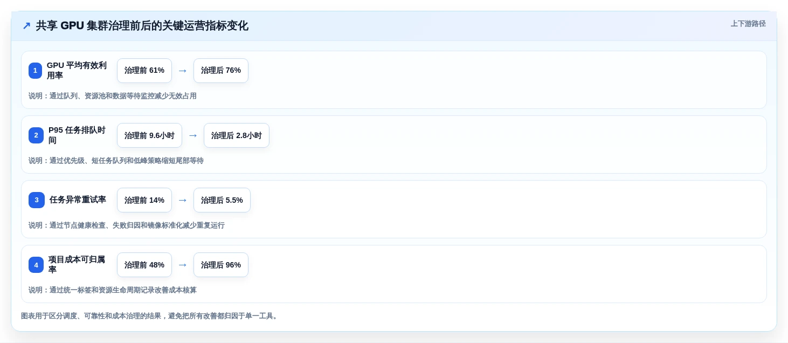Click the 治理前 48% chip
The height and width of the screenshot is (343, 788).
[144, 265]
